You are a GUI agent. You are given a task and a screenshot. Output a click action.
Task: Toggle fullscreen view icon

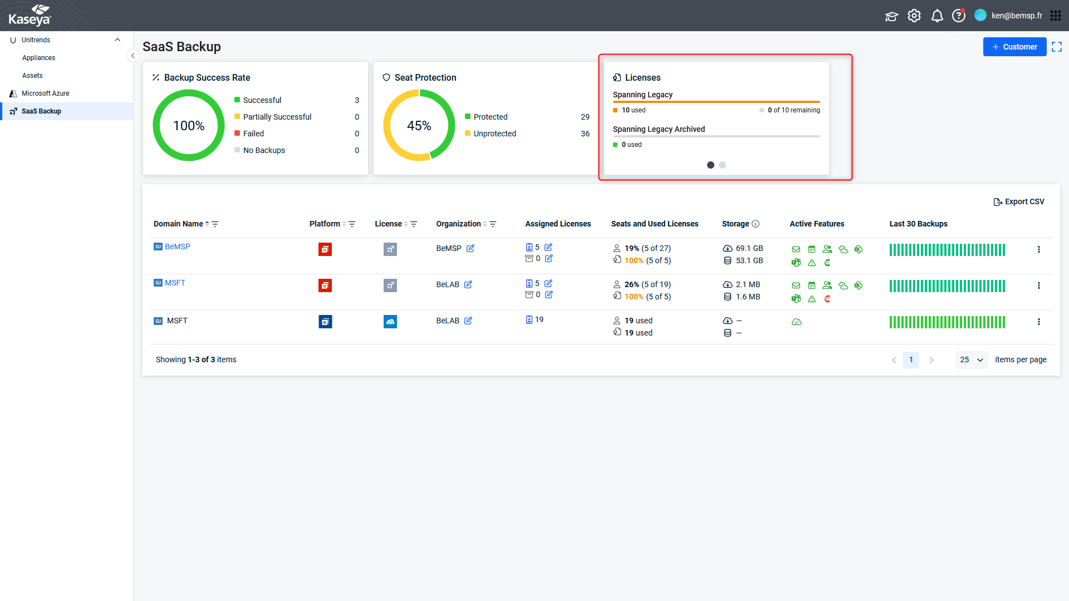[1056, 47]
